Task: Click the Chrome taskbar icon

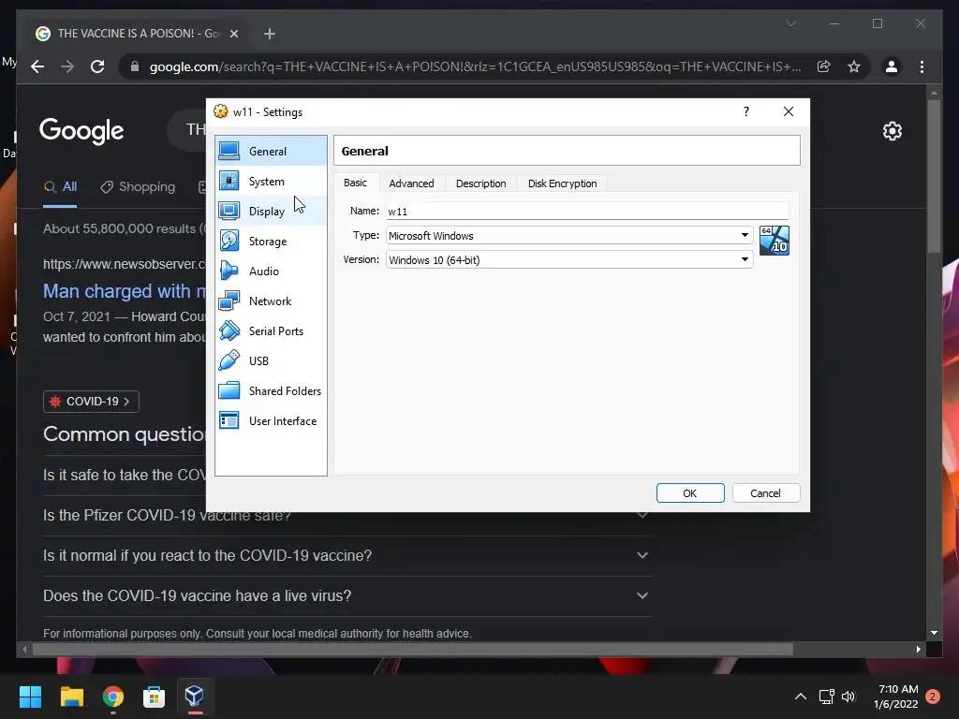Action: click(x=112, y=697)
